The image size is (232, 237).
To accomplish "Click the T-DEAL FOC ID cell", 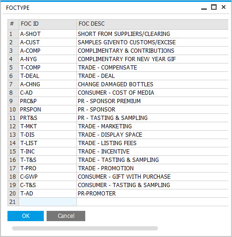I will [48, 76].
